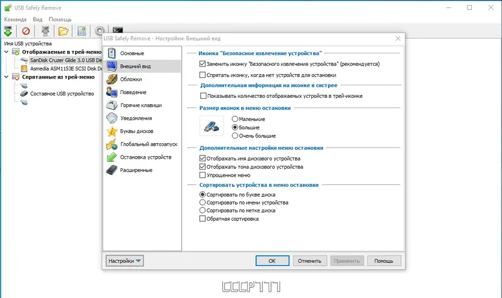Screen dimensions: 502x298
Task: Click the Расширенные chip icon
Action: pyautogui.click(x=112, y=170)
